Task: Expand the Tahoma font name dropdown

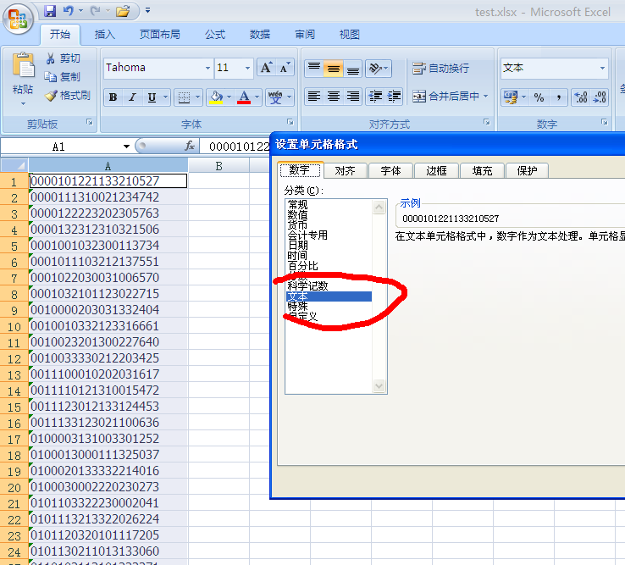Action: tap(207, 68)
